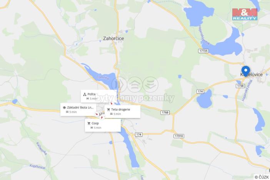
Task: Click the school cap icon for Základní škola
Action: 64,108
